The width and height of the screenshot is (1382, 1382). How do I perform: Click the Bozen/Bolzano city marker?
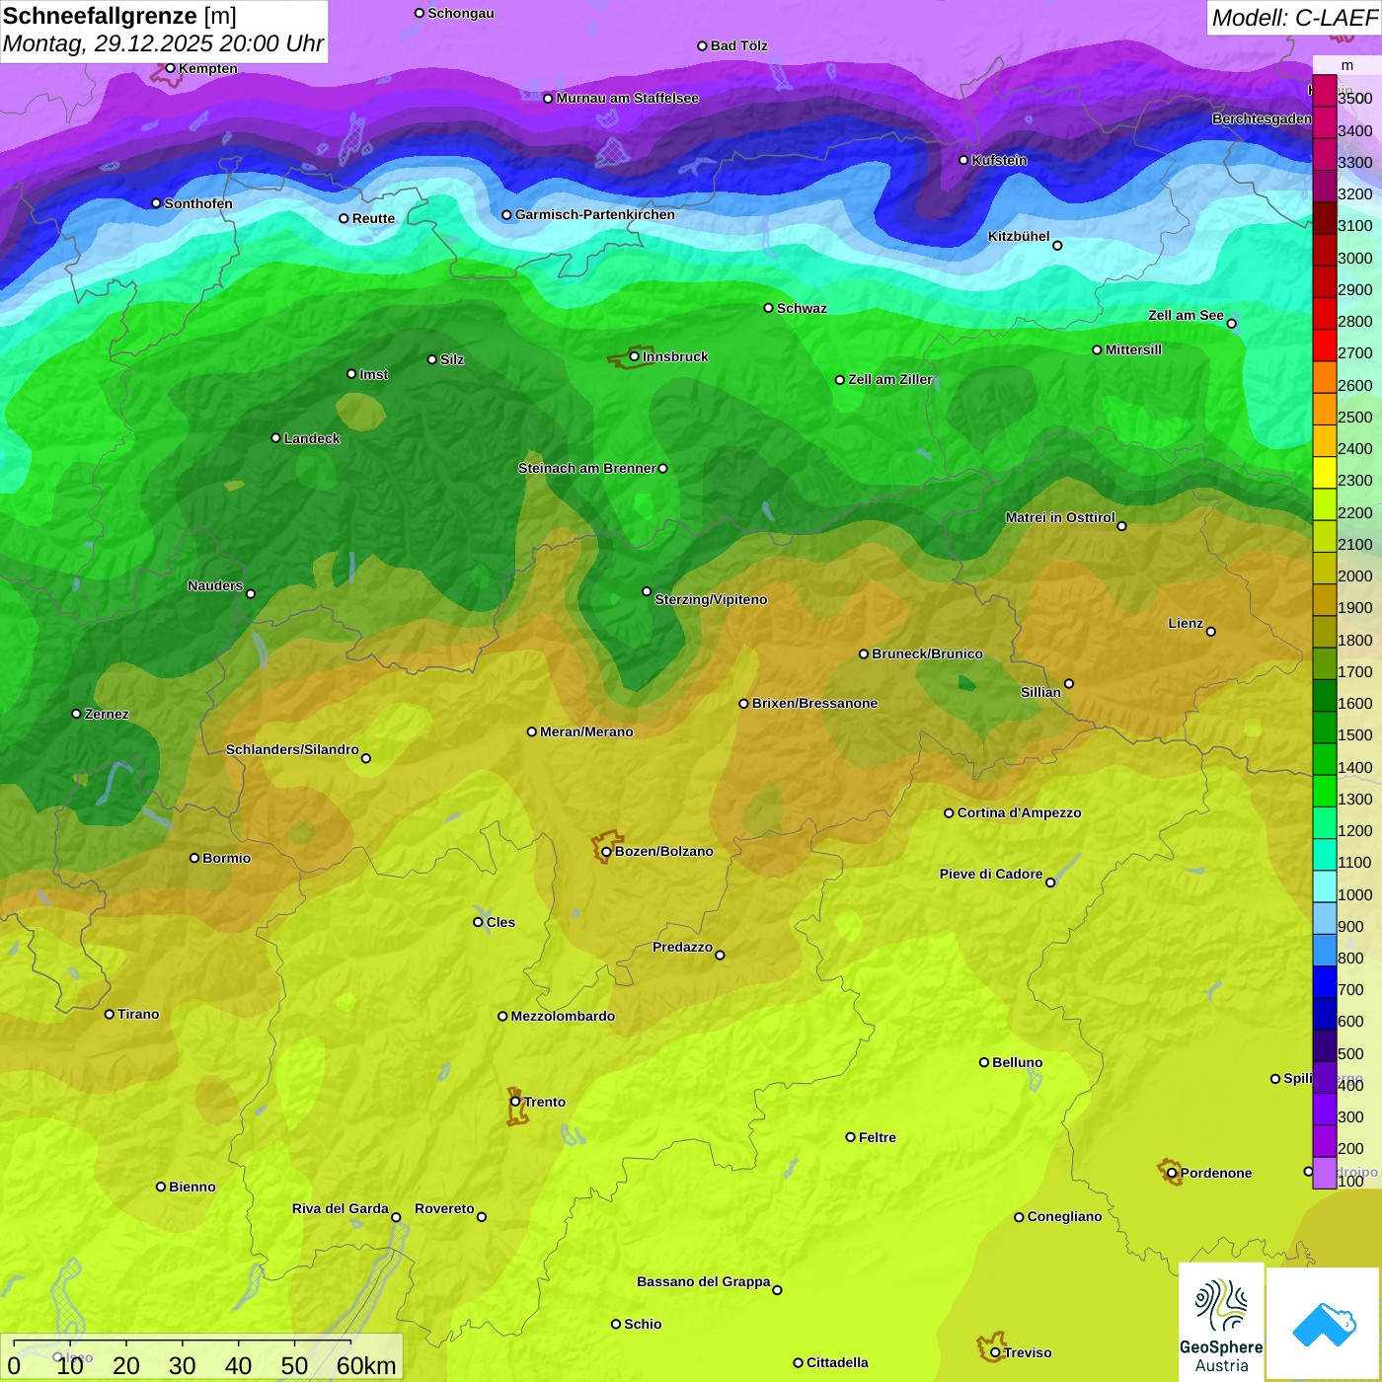[607, 851]
